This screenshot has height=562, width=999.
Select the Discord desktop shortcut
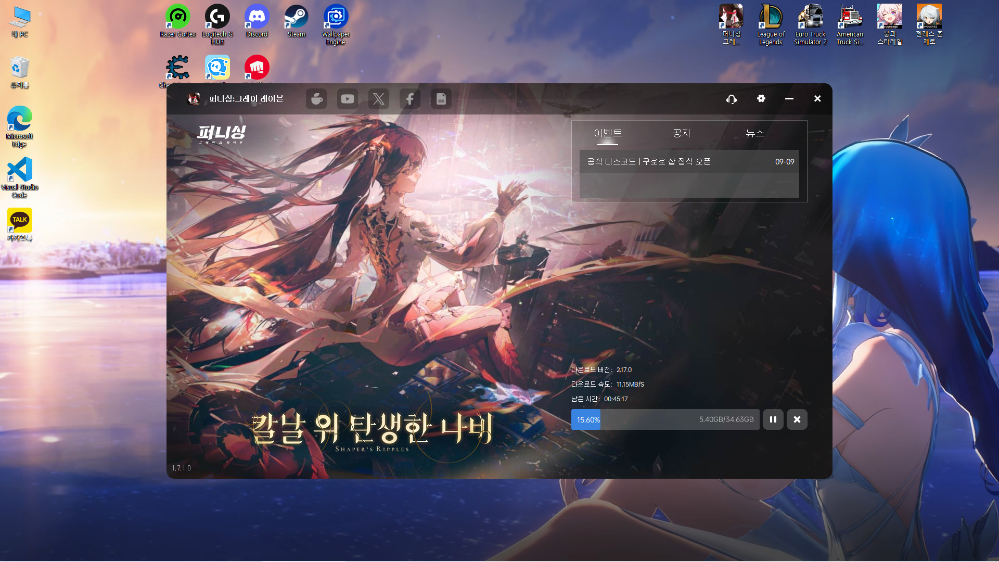click(x=257, y=21)
